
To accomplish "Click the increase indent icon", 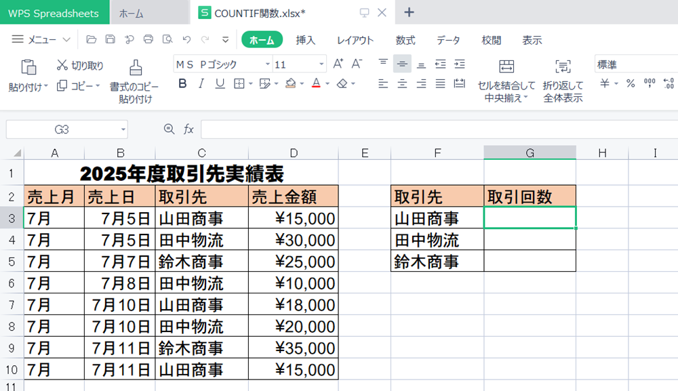I will (x=459, y=64).
